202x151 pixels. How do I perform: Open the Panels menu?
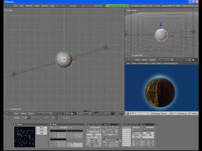click(17, 118)
